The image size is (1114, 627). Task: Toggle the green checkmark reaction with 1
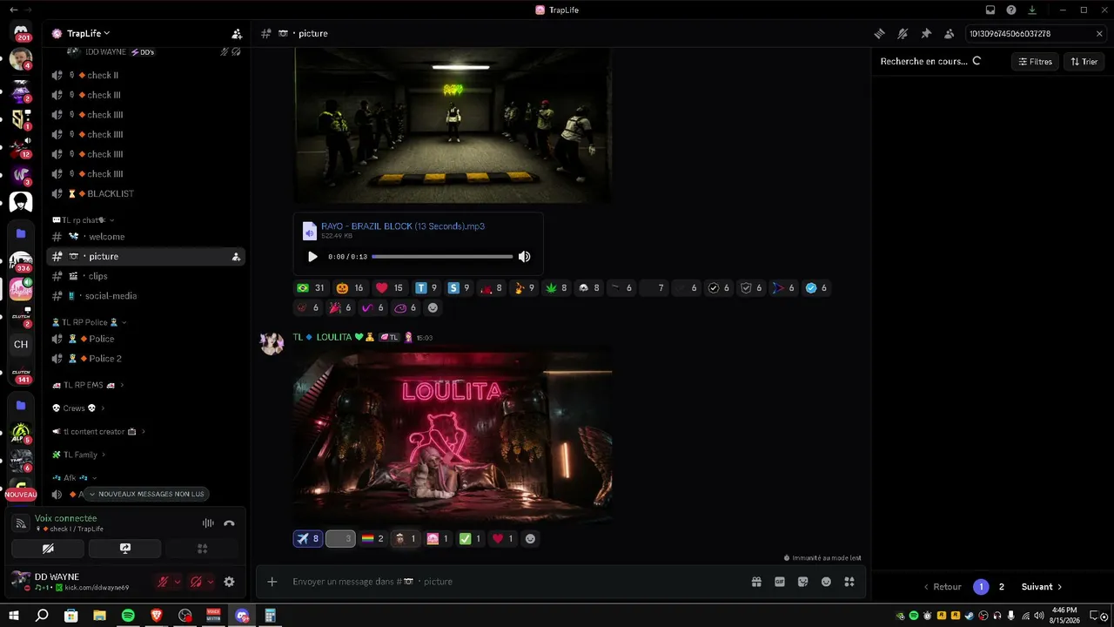(470, 539)
